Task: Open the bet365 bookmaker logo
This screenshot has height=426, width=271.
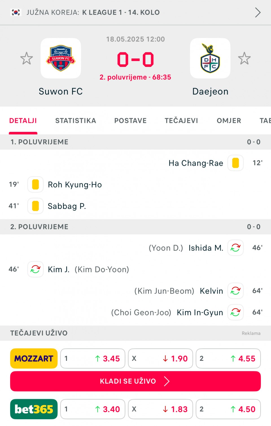Action: pyautogui.click(x=34, y=409)
